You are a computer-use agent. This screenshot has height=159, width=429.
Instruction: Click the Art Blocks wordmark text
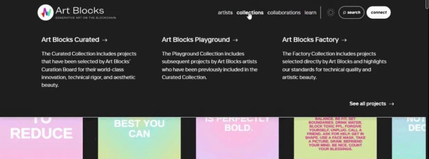pos(80,11)
